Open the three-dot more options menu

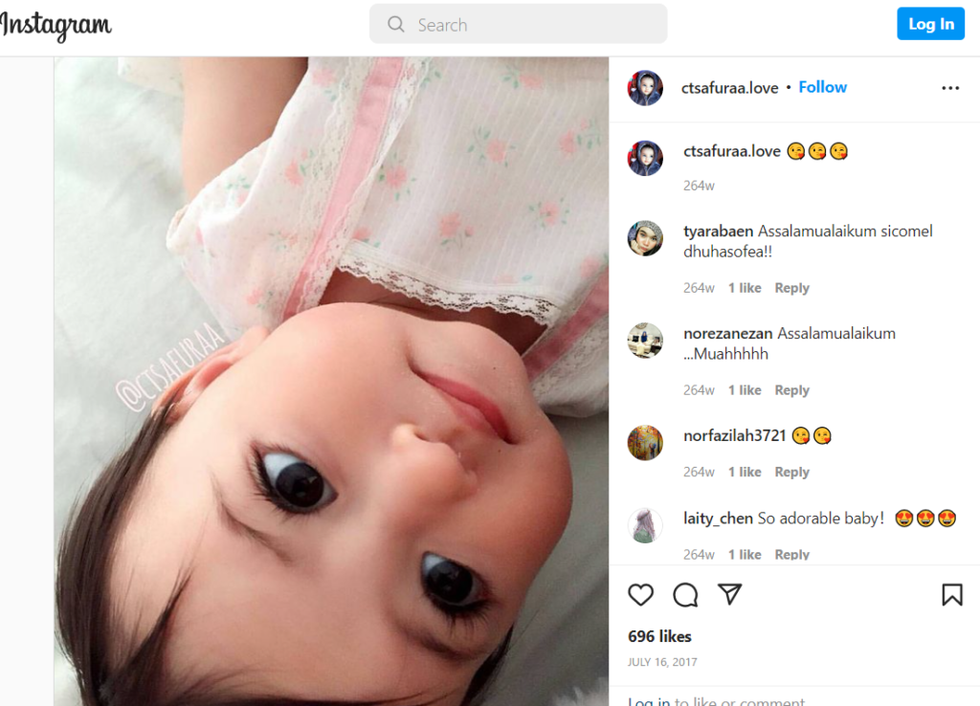coord(950,88)
